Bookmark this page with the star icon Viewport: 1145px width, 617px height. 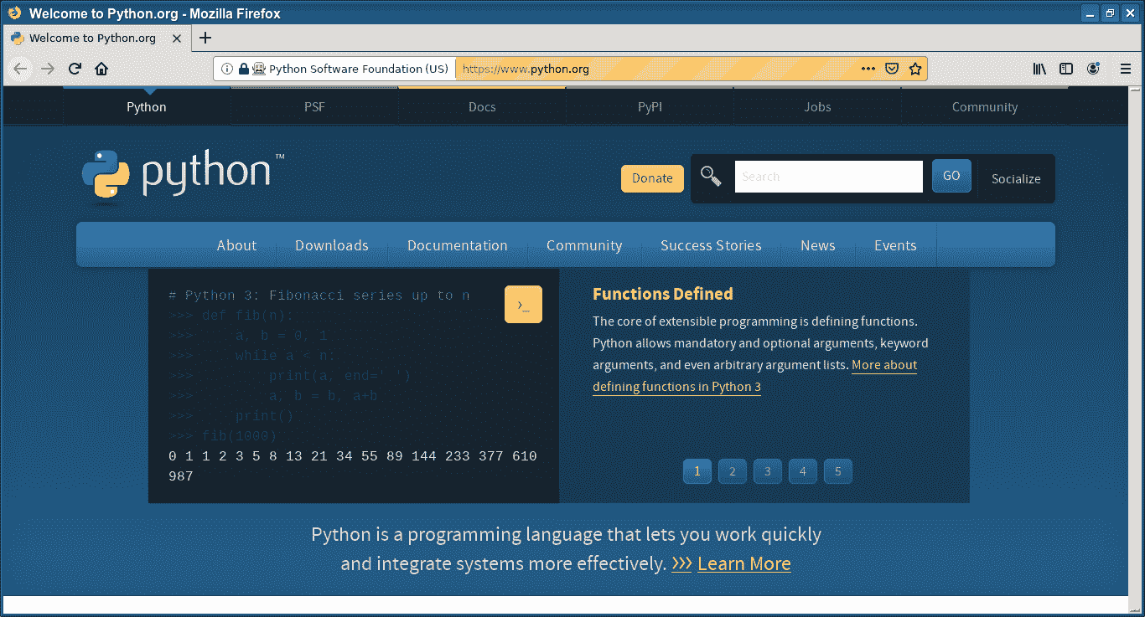915,69
